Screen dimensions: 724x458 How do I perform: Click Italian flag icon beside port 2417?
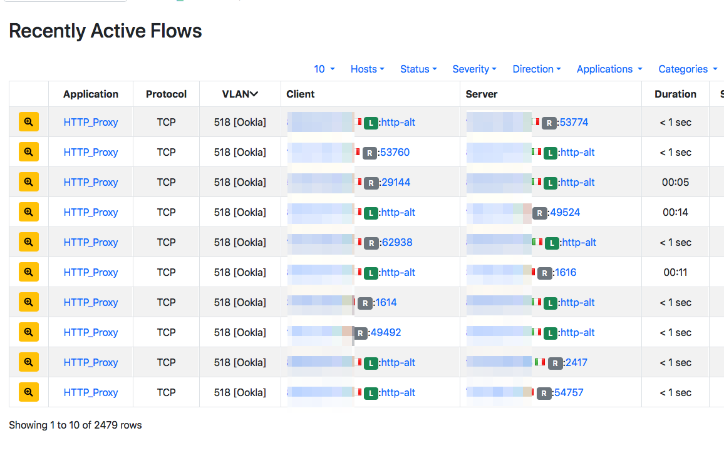point(540,362)
